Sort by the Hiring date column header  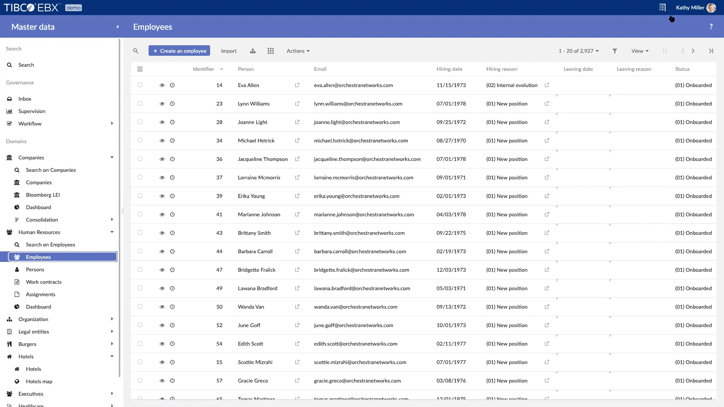point(449,69)
